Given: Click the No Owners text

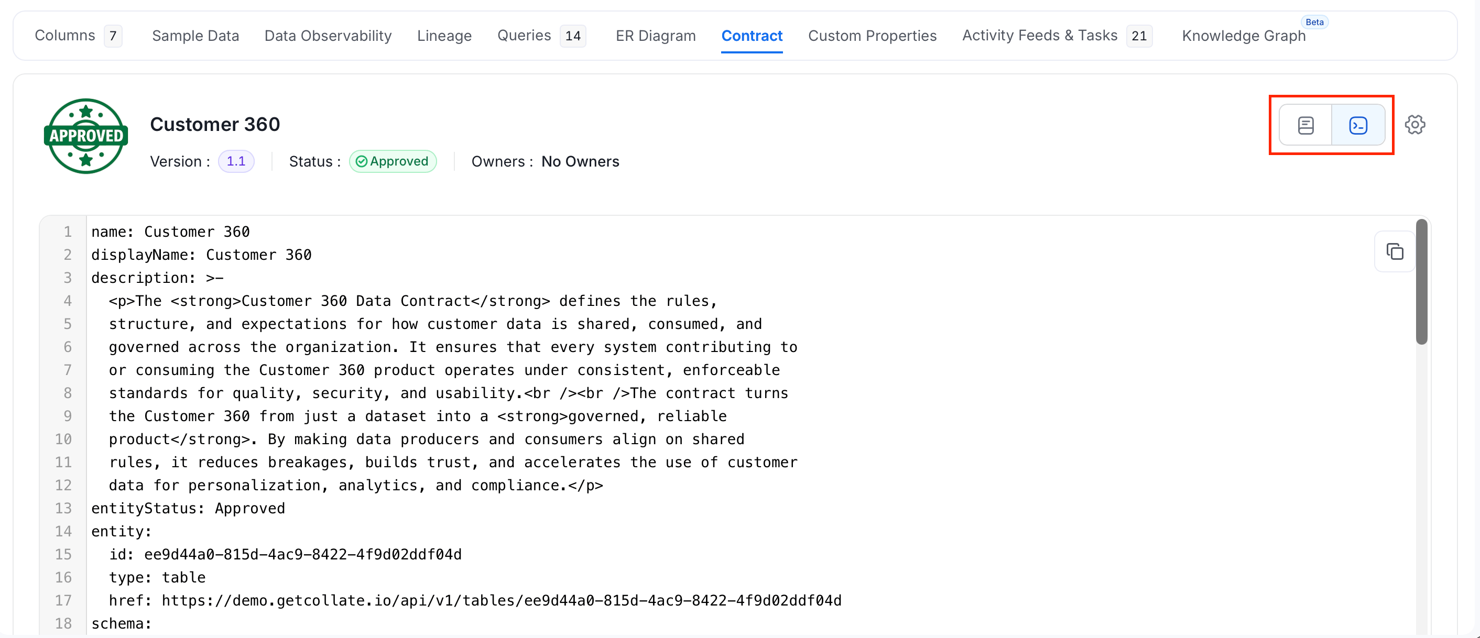Looking at the screenshot, I should 580,161.
